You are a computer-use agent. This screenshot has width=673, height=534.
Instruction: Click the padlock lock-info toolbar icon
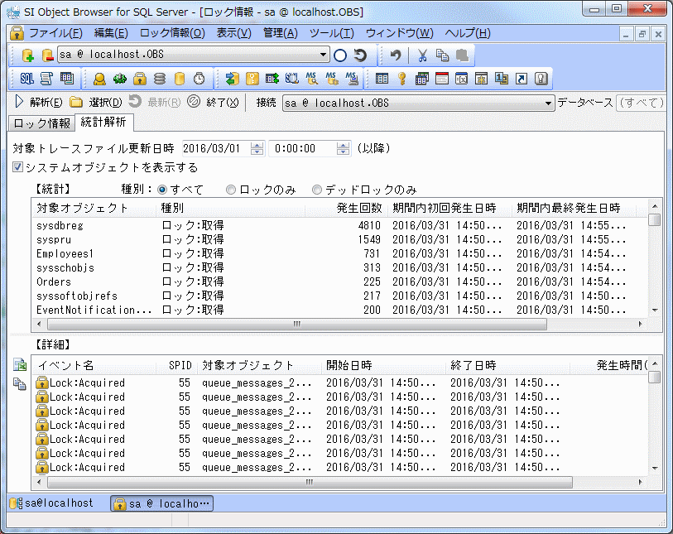coord(140,79)
